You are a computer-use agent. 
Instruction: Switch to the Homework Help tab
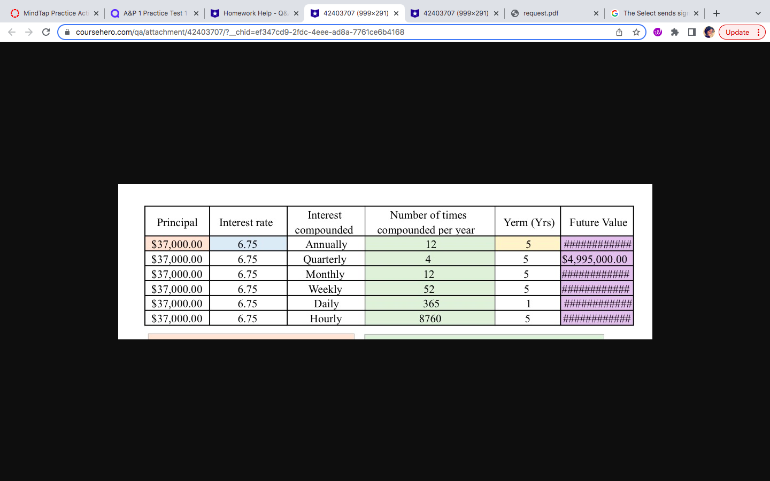255,13
